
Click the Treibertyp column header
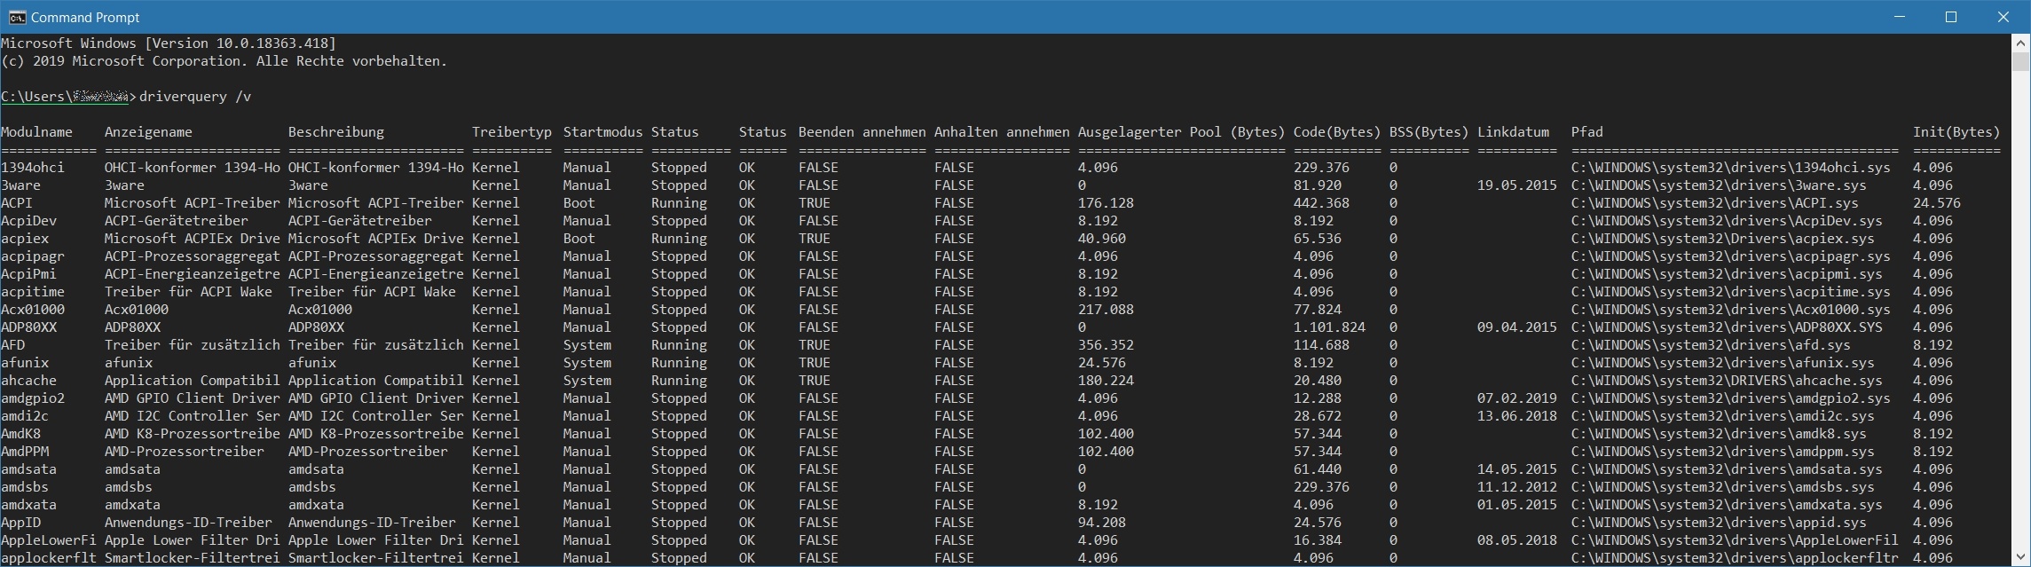coord(511,132)
